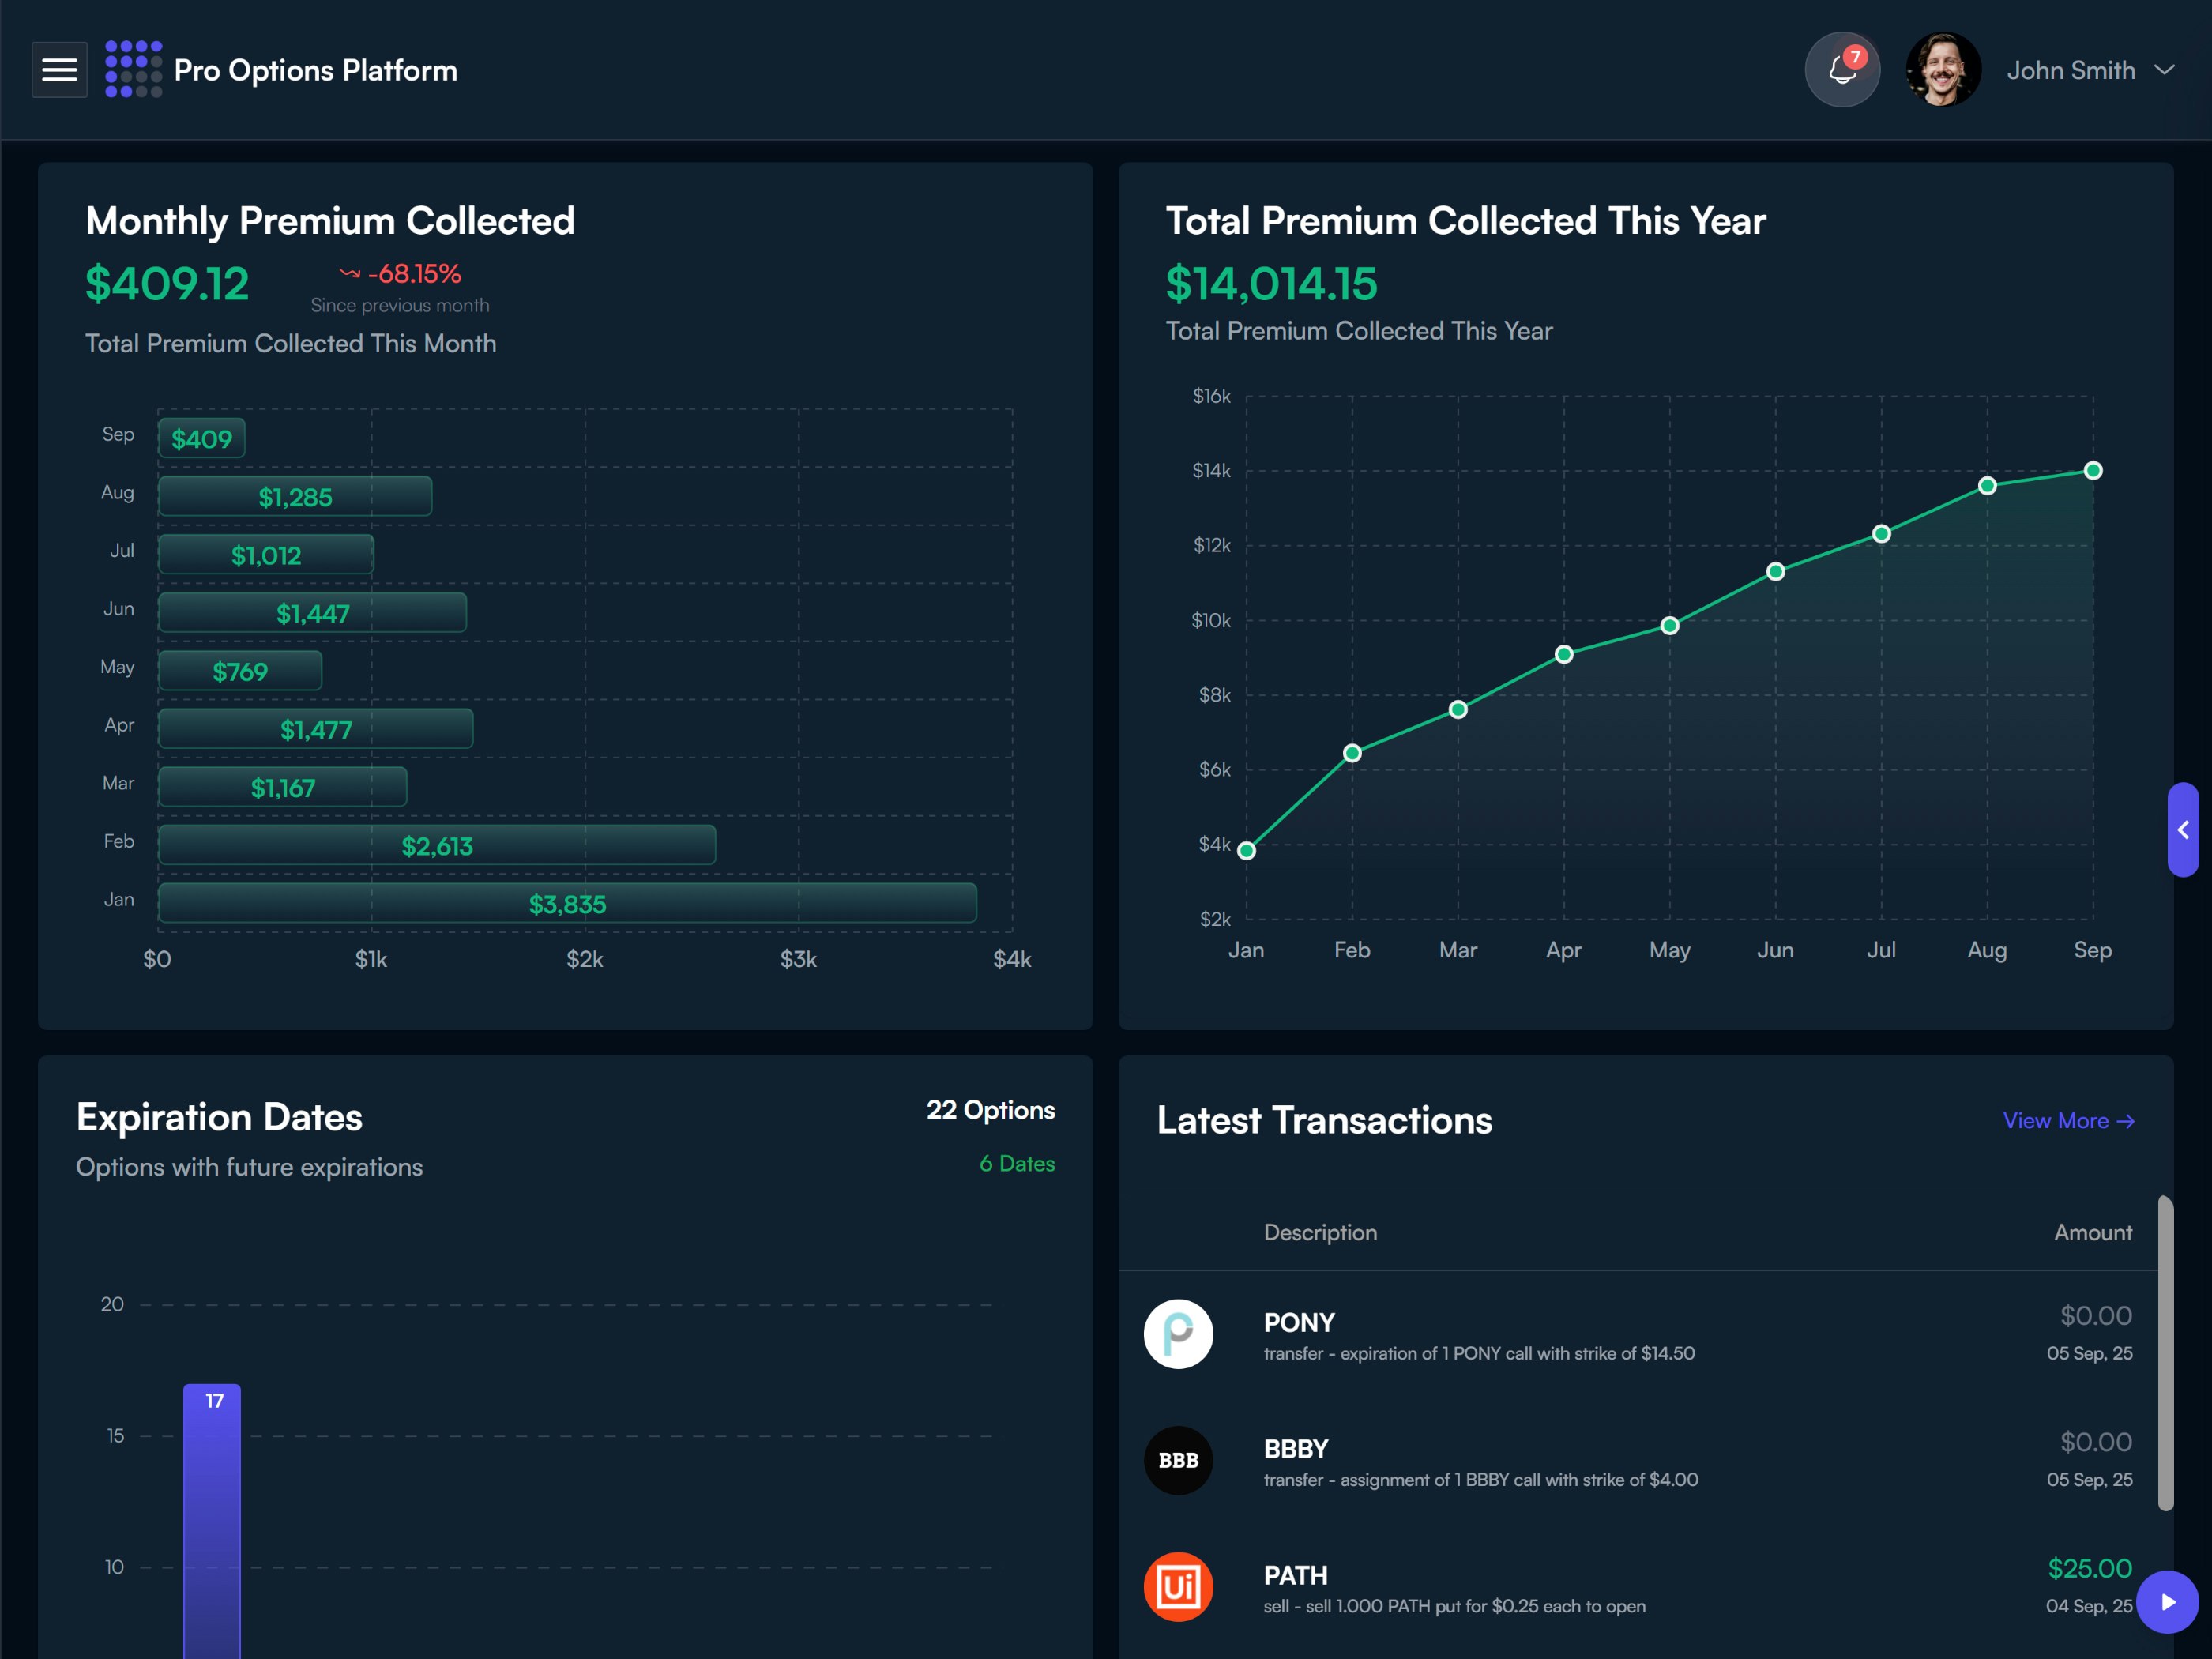
Task: Click the BBBY ticker logo
Action: pos(1178,1460)
